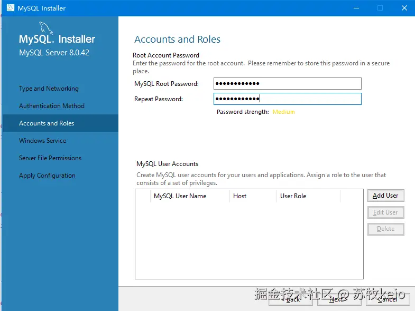Close the MySQL Installer window
Screen dimensions: 415x311
tap(404, 8)
